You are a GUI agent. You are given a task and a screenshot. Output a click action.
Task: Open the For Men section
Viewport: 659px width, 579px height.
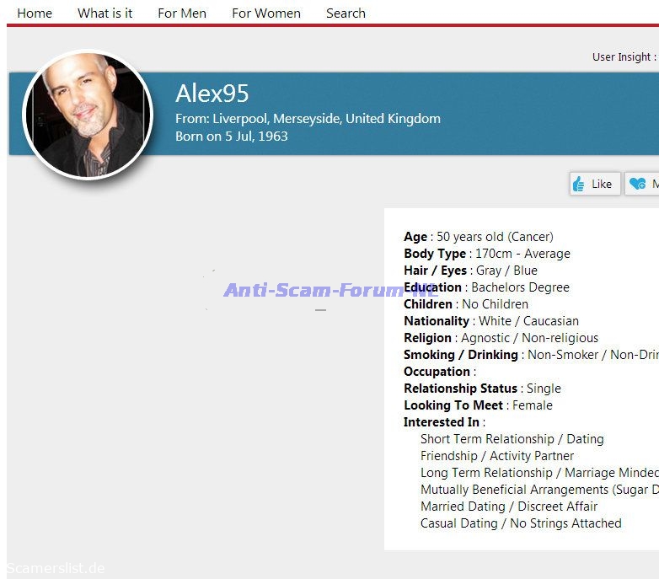[x=182, y=13]
